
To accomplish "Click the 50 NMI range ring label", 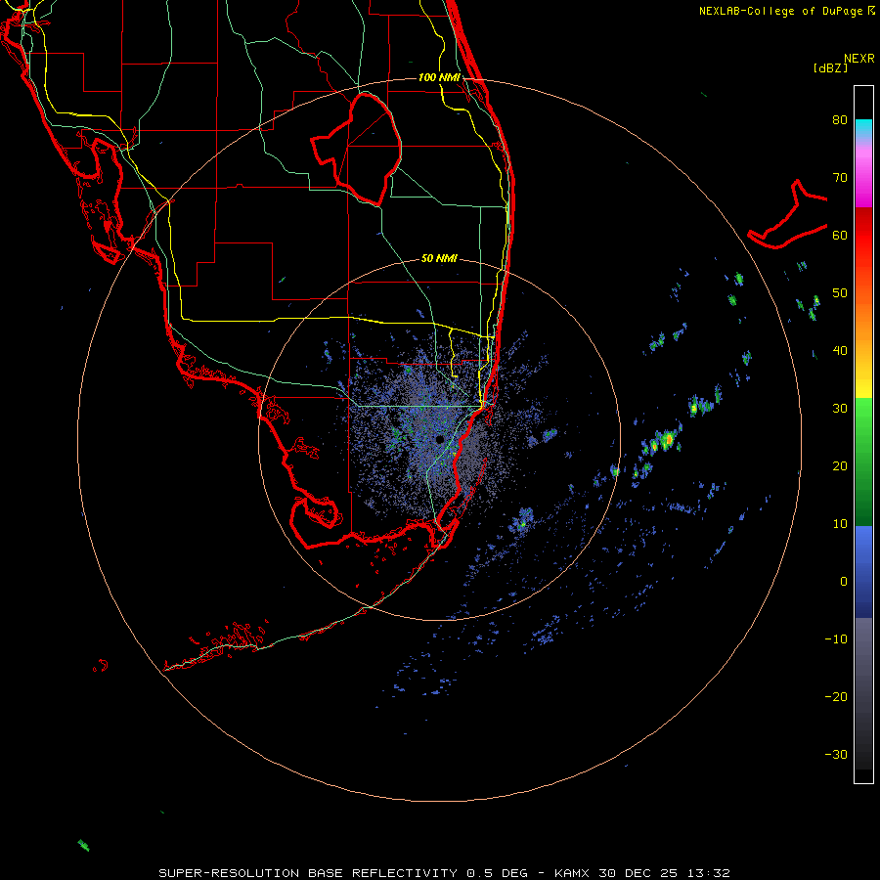I will [439, 259].
